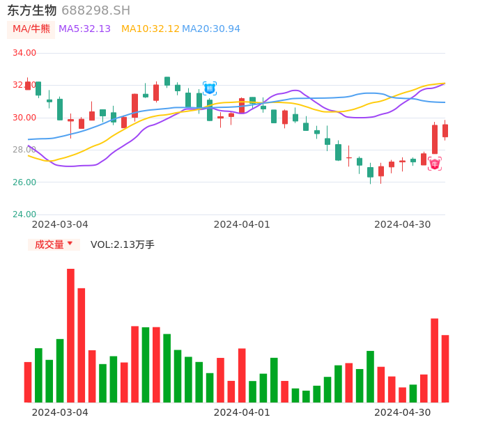Click the blue bear signal marker

tap(209, 88)
